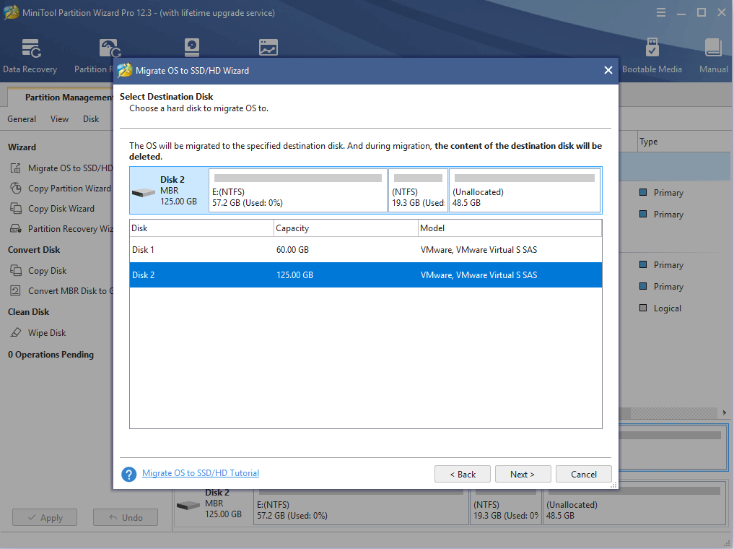
Task: Select Convert MBR Disk to GPT
Action: (61, 291)
